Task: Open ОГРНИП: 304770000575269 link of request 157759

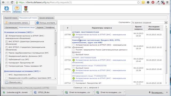Action: (85, 32)
